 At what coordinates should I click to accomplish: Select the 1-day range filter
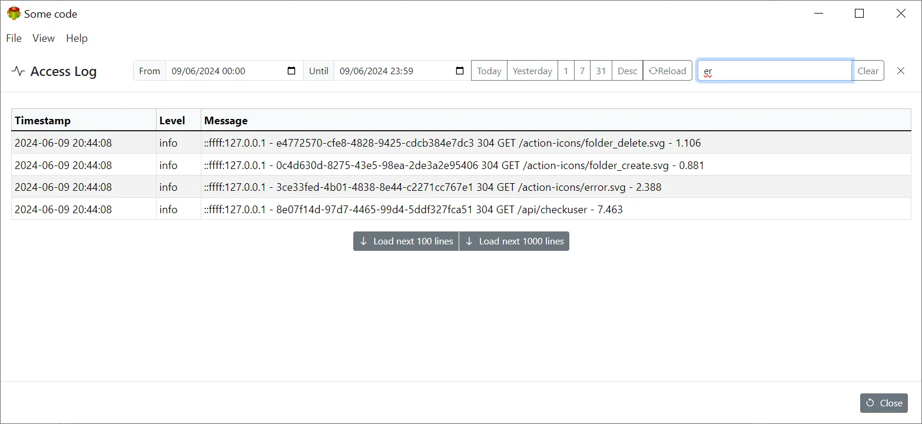(x=566, y=70)
